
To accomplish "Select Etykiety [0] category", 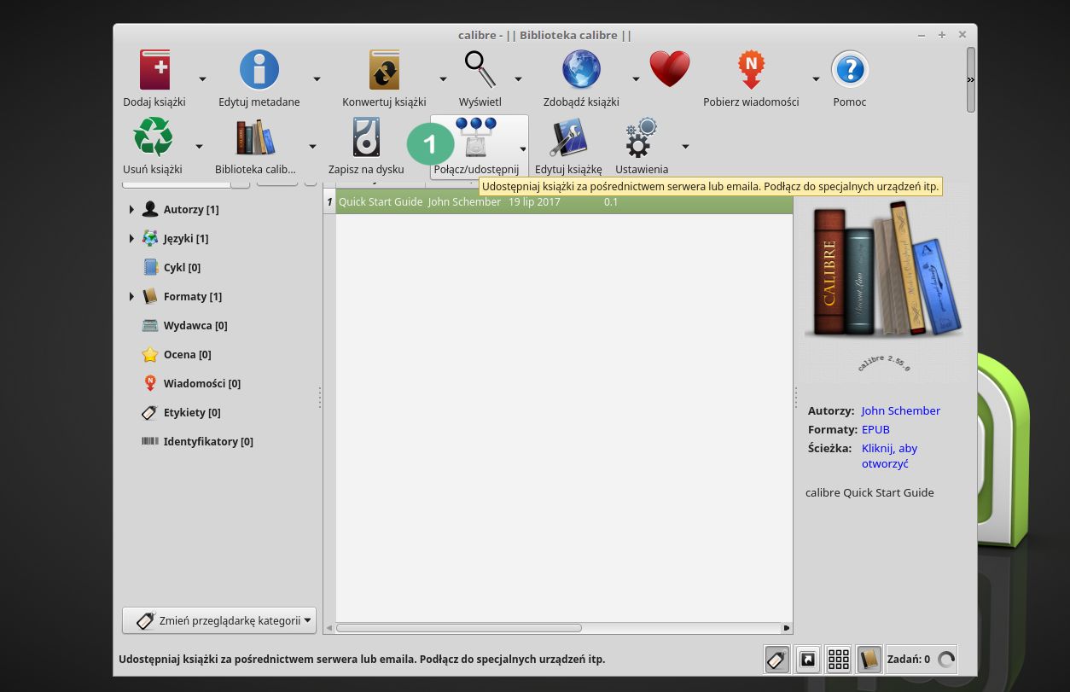I will tap(192, 412).
